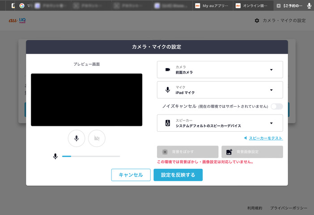314x215 pixels.
Task: Mute microphone using round mic button
Action: click(x=76, y=138)
